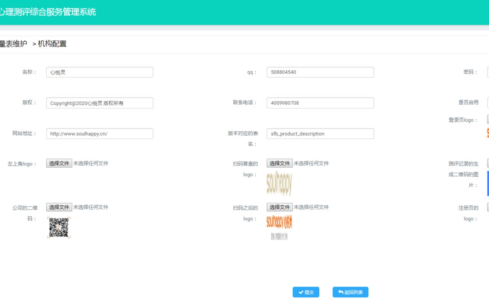489x306 pixels.
Task: Click the 机构配置 breadcrumb text
Action: click(x=52, y=44)
